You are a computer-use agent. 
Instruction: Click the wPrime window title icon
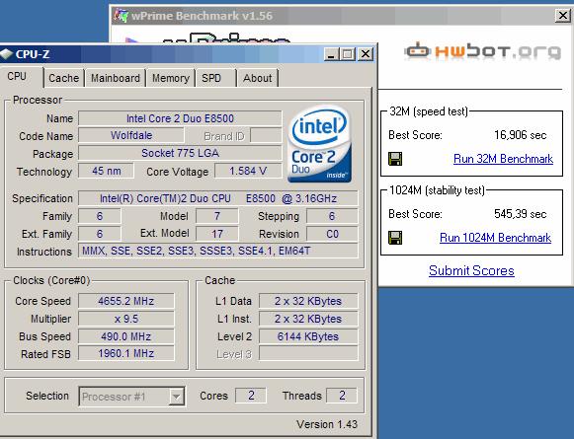(x=121, y=16)
